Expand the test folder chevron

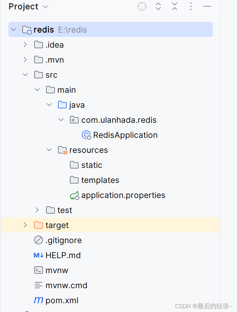pos(37,210)
